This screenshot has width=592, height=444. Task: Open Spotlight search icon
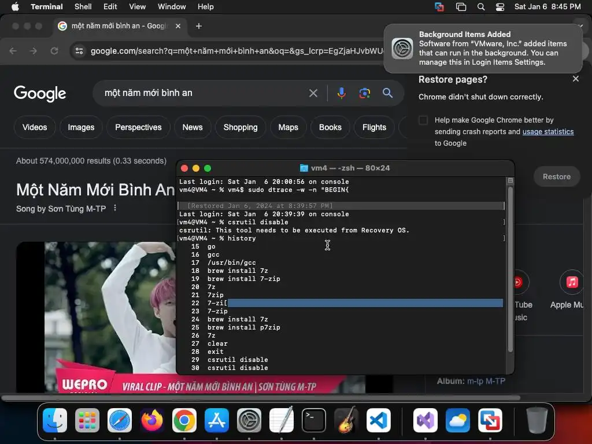pos(480,7)
